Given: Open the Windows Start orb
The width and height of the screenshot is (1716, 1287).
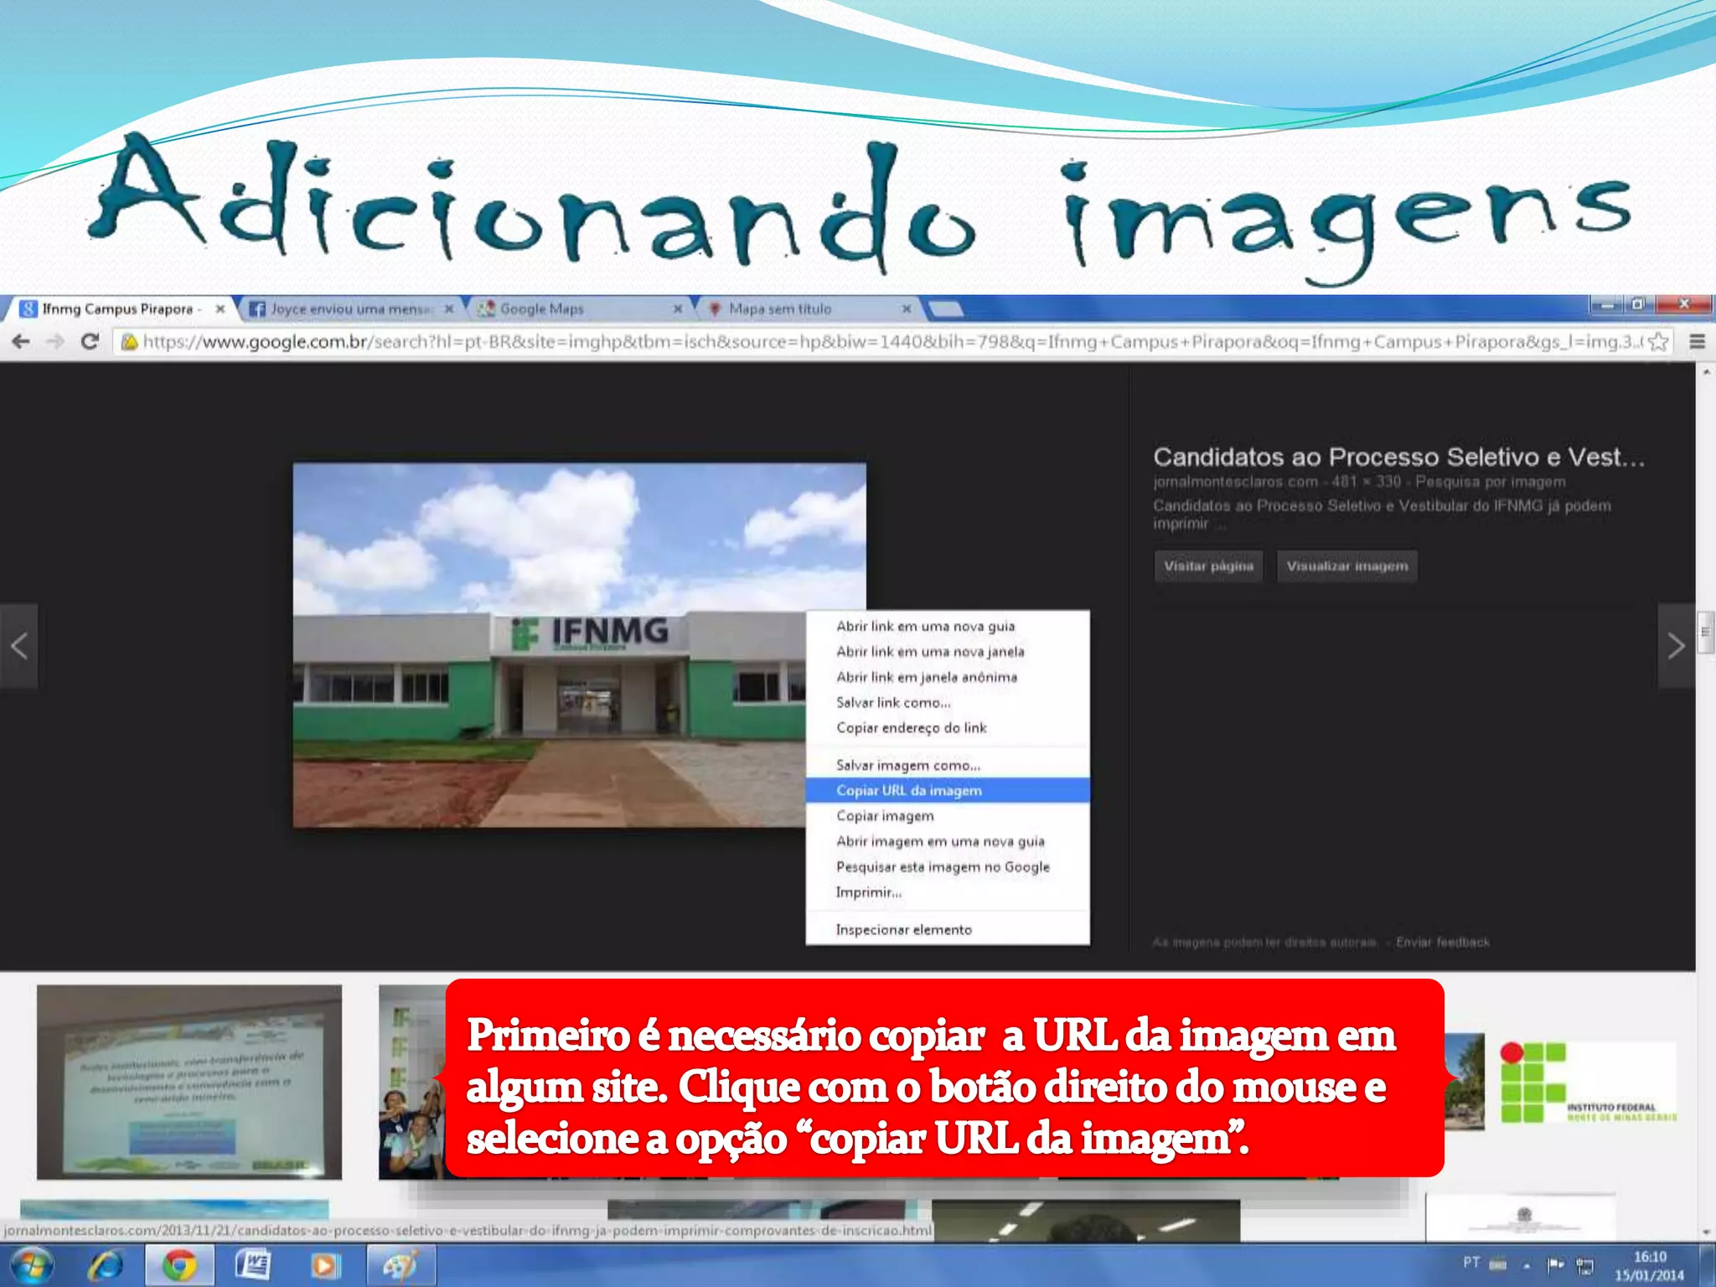Looking at the screenshot, I should coord(34,1264).
